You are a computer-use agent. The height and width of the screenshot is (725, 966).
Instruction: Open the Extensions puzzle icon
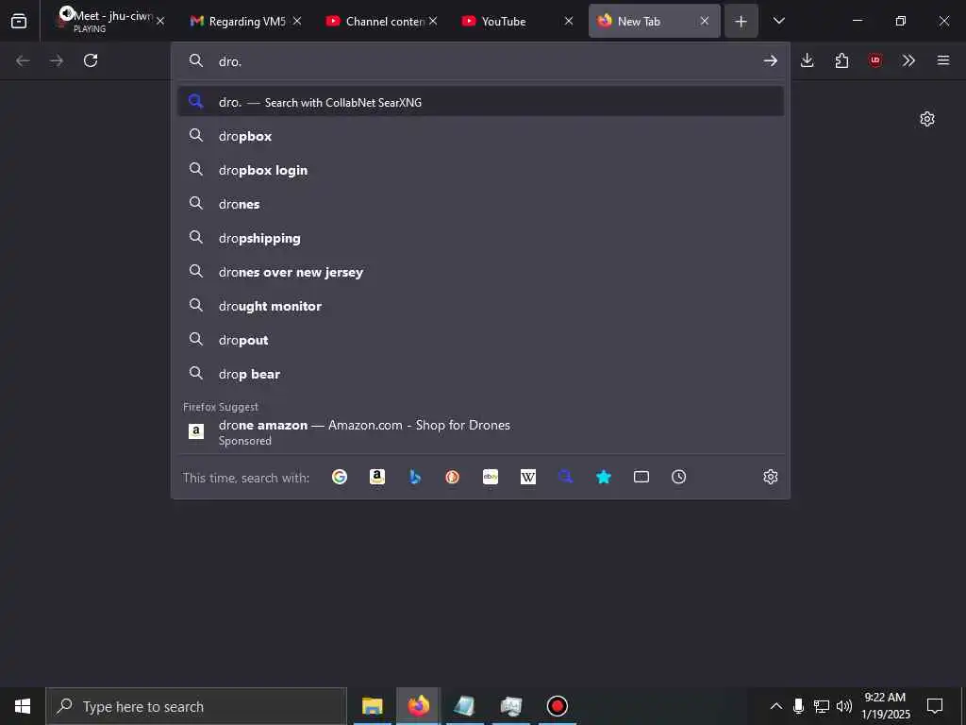[841, 60]
